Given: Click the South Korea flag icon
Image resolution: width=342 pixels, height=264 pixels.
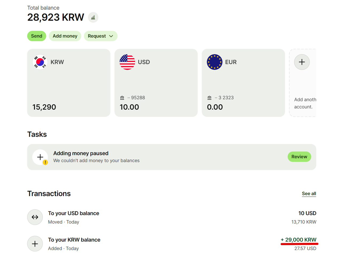Looking at the screenshot, I should (40, 62).
